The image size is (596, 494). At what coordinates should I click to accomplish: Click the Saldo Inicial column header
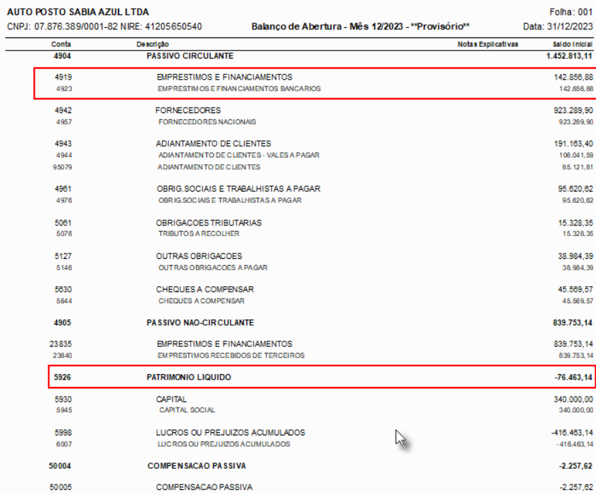click(x=572, y=44)
